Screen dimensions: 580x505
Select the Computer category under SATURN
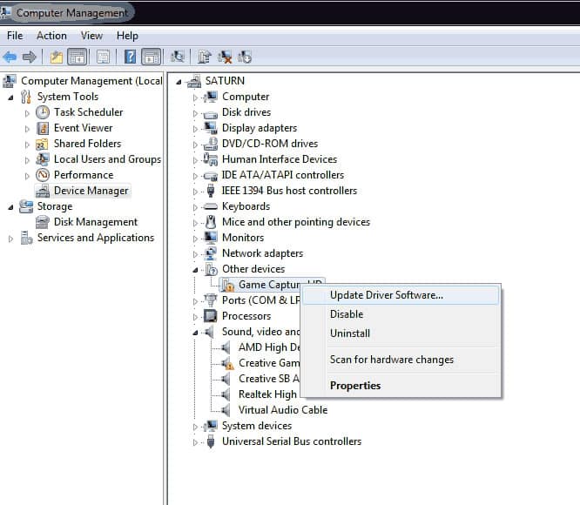click(246, 97)
